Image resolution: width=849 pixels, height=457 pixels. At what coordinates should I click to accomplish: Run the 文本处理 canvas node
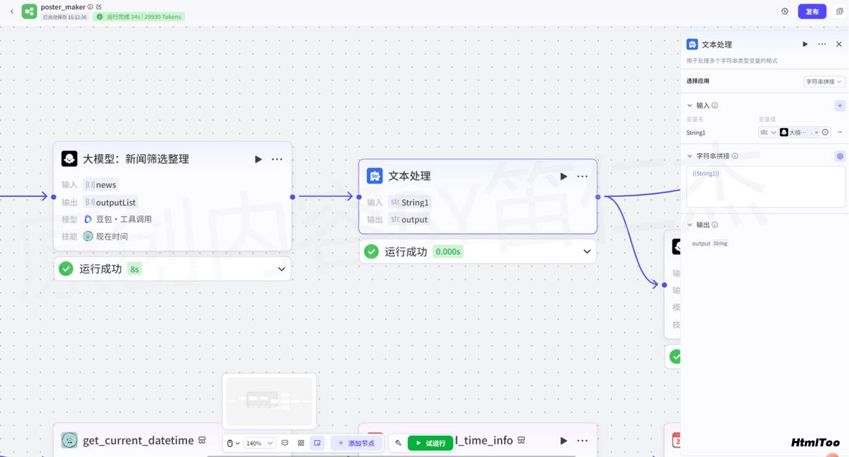pos(564,176)
